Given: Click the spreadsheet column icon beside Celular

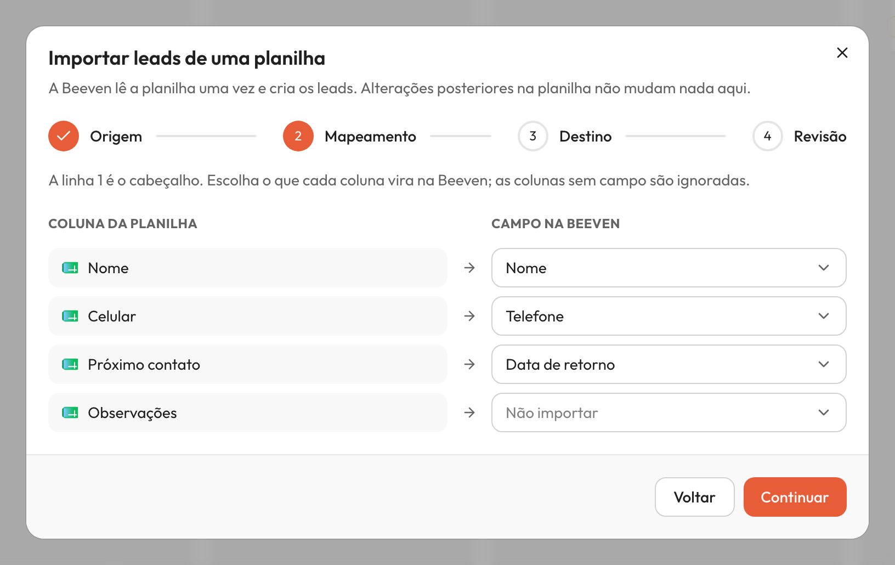Looking at the screenshot, I should click(70, 316).
